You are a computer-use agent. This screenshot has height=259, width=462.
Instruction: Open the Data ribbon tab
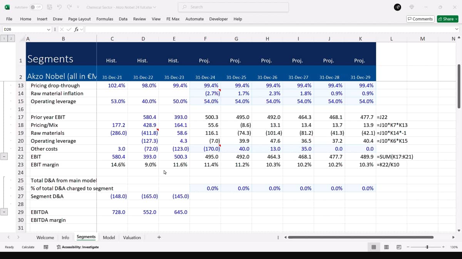tap(123, 19)
